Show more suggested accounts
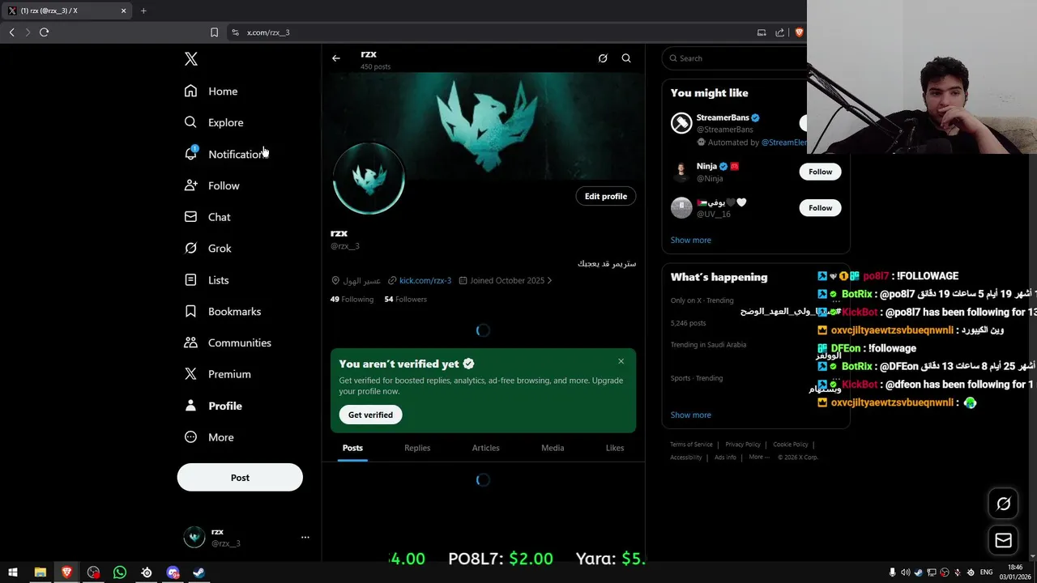 (x=690, y=240)
